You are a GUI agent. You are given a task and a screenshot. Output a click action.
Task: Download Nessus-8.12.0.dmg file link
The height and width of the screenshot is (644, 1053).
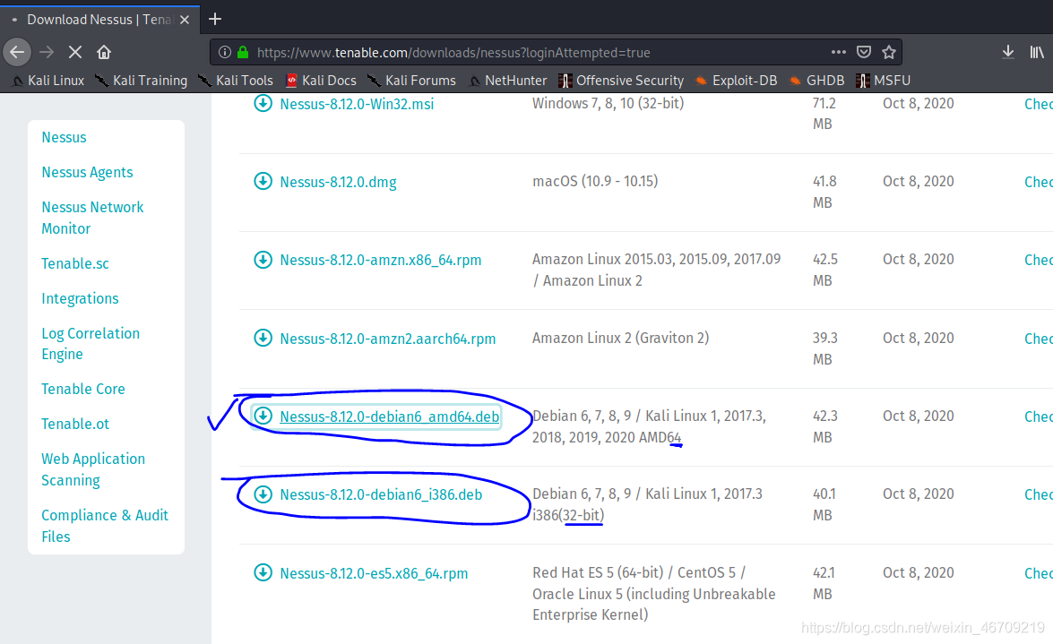click(x=338, y=182)
